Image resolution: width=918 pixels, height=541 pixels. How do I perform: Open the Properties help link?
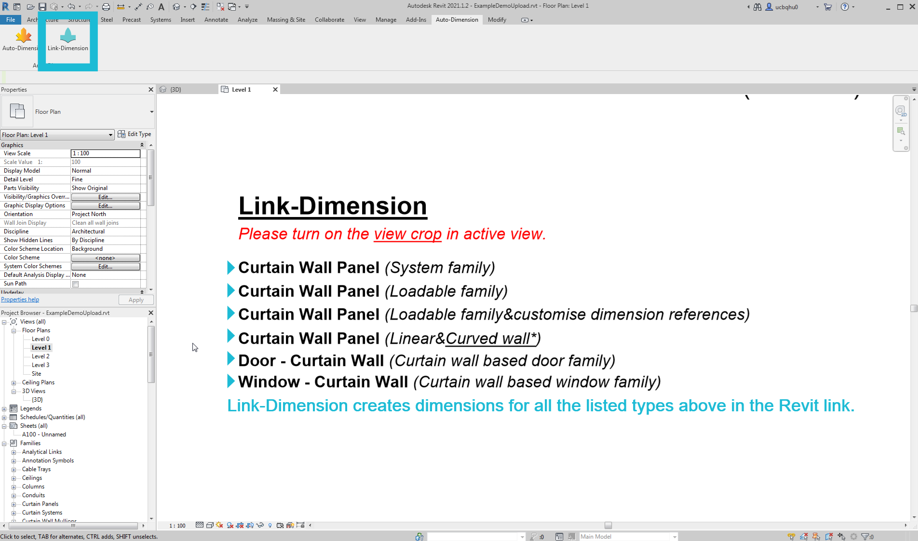(x=20, y=299)
